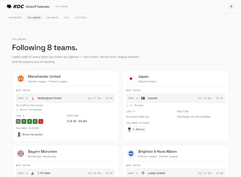Click the Manchester United team name
This screenshot has height=177, width=241.
44,76
